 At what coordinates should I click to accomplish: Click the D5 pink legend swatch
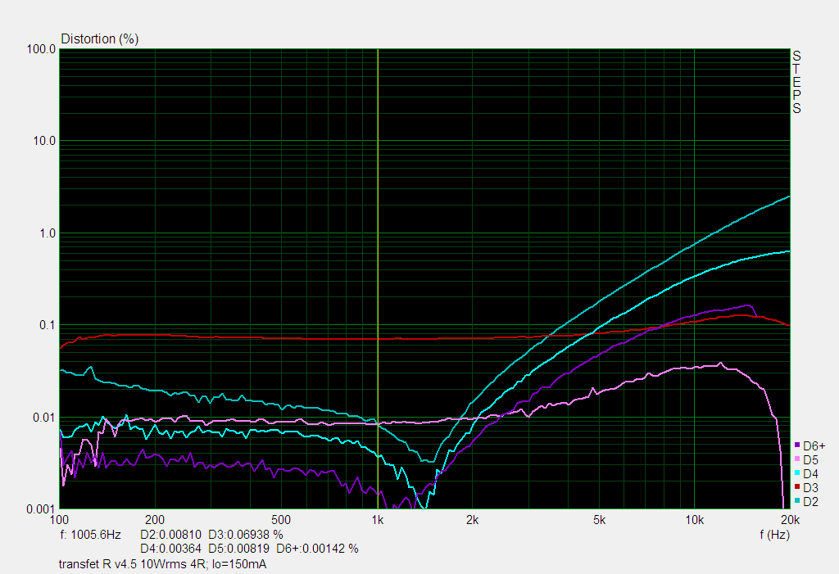click(797, 459)
